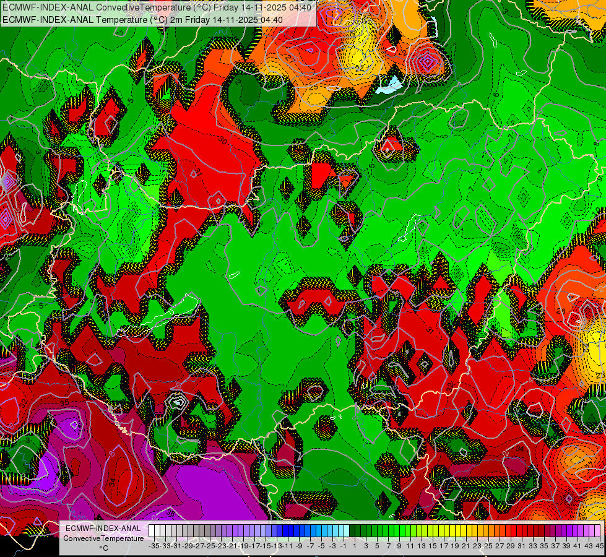The width and height of the screenshot is (606, 557).
Task: Click the ConvectiveTemperature title line at top
Action: tap(157, 7)
